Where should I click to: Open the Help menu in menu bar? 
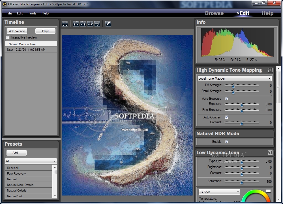tap(45, 13)
